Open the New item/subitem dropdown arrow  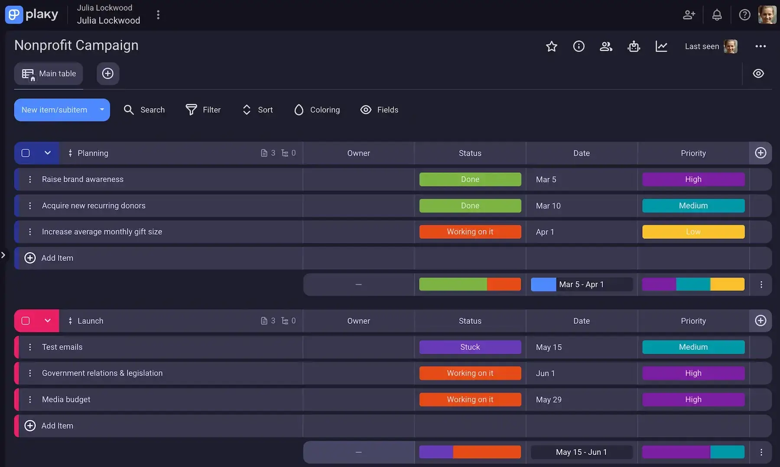click(x=102, y=110)
